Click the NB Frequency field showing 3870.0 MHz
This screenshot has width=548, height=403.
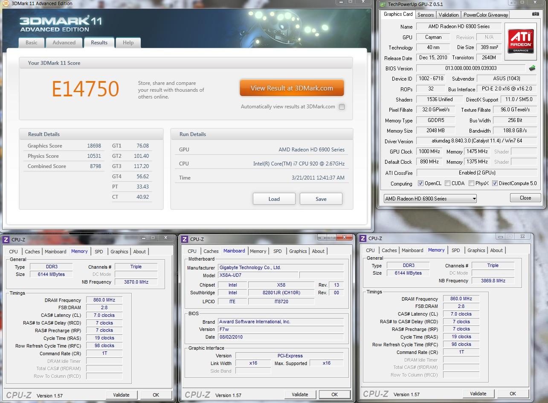[136, 282]
